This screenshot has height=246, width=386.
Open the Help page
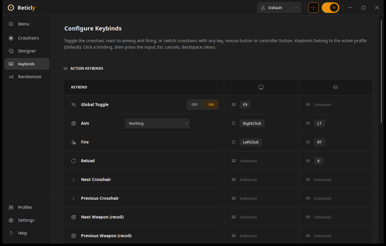click(x=27, y=233)
